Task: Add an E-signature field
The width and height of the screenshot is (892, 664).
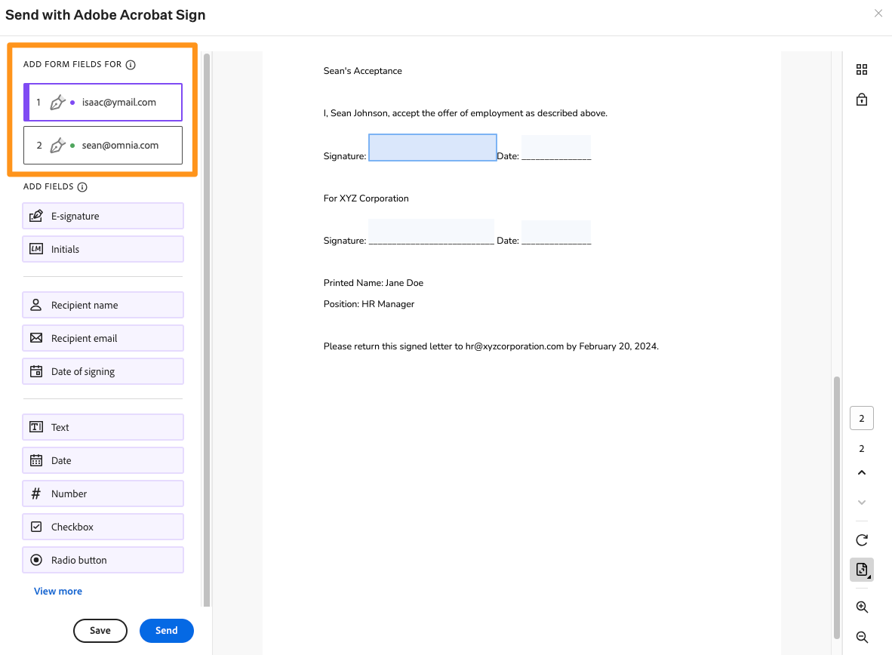Action: [x=103, y=217]
